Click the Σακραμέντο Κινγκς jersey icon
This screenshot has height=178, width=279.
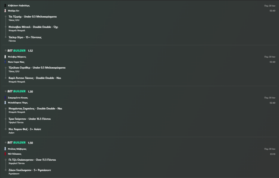[x=5, y=98]
